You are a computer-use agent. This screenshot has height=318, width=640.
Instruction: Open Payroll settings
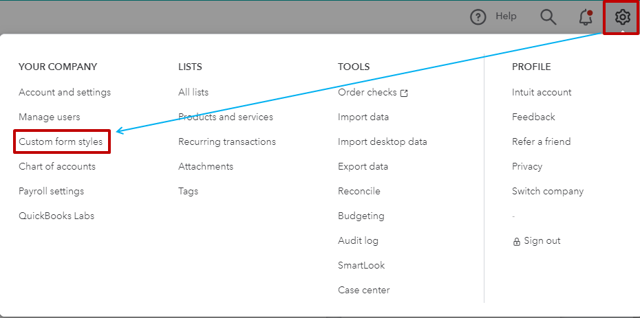pyautogui.click(x=51, y=191)
